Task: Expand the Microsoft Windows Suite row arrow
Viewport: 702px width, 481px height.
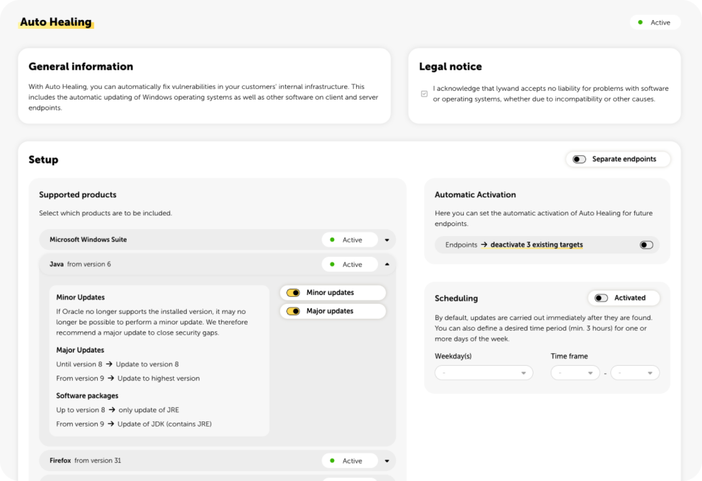Action: point(387,240)
